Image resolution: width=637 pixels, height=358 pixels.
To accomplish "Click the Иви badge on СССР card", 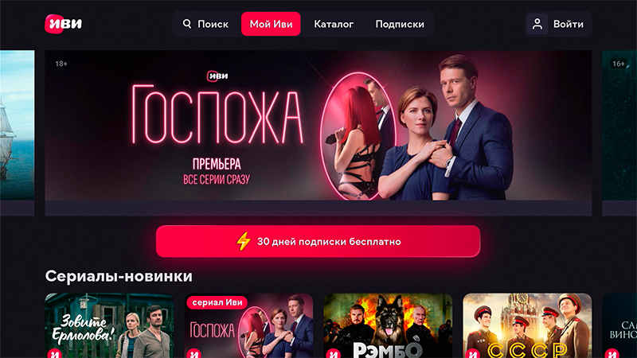I will 472,353.
